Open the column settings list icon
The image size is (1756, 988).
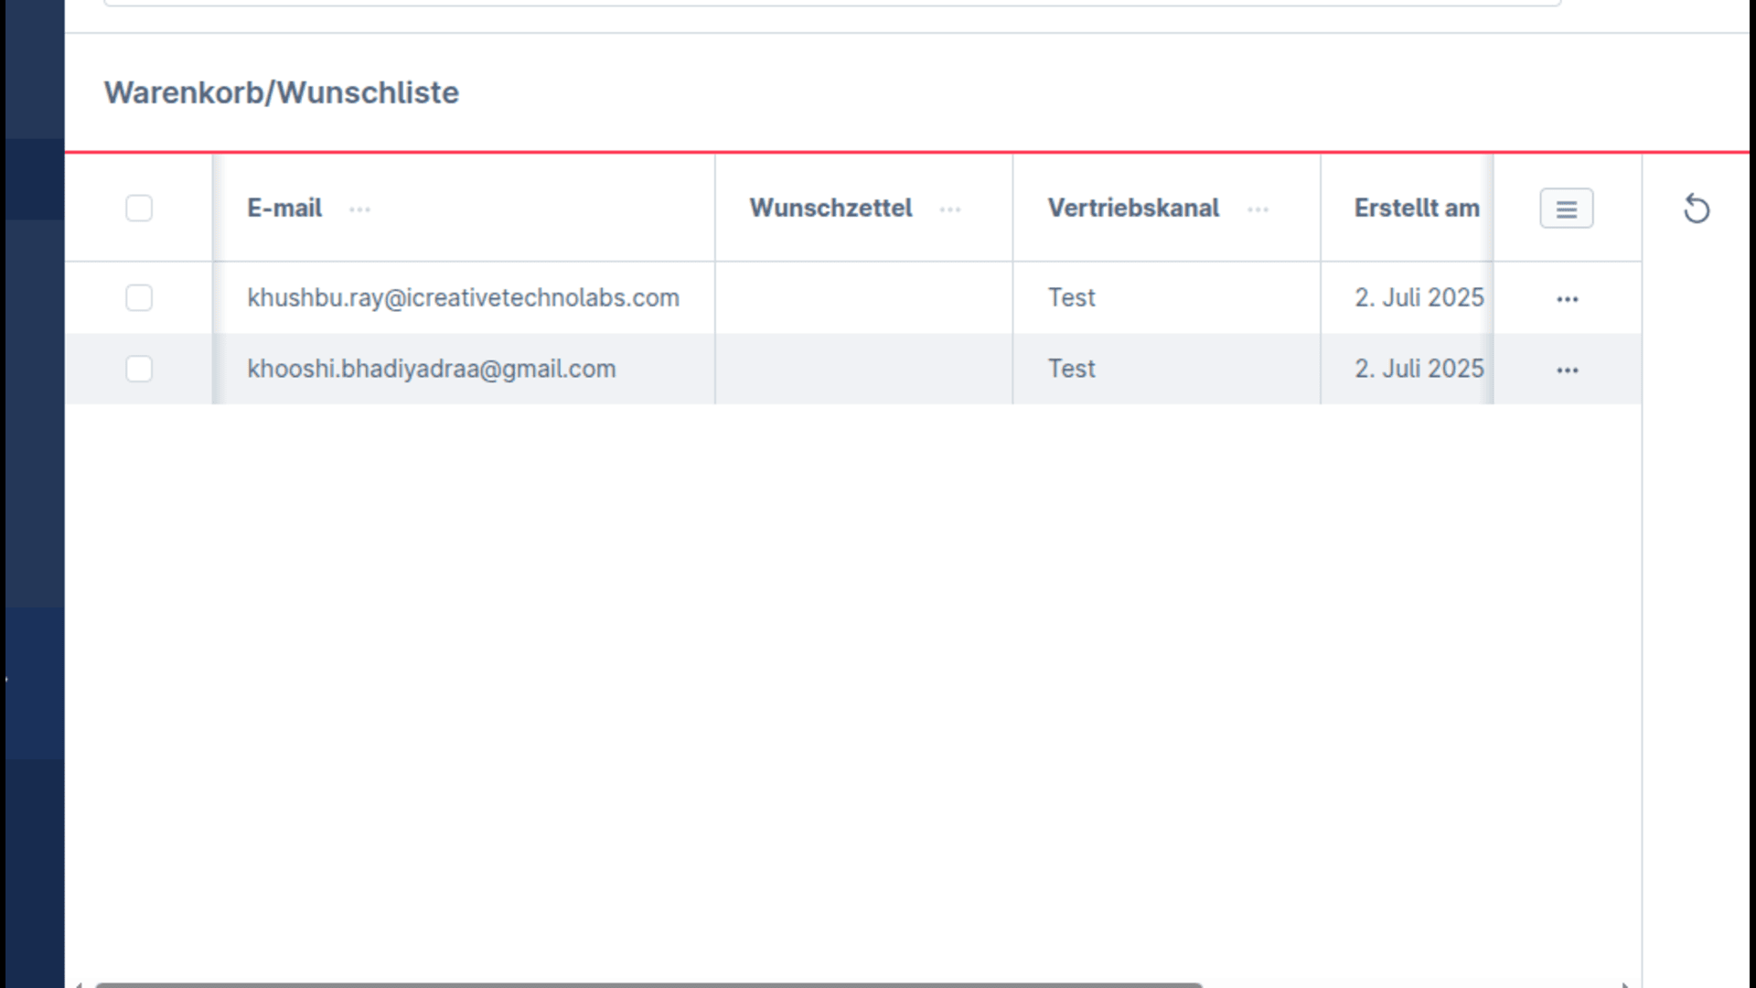coord(1567,209)
